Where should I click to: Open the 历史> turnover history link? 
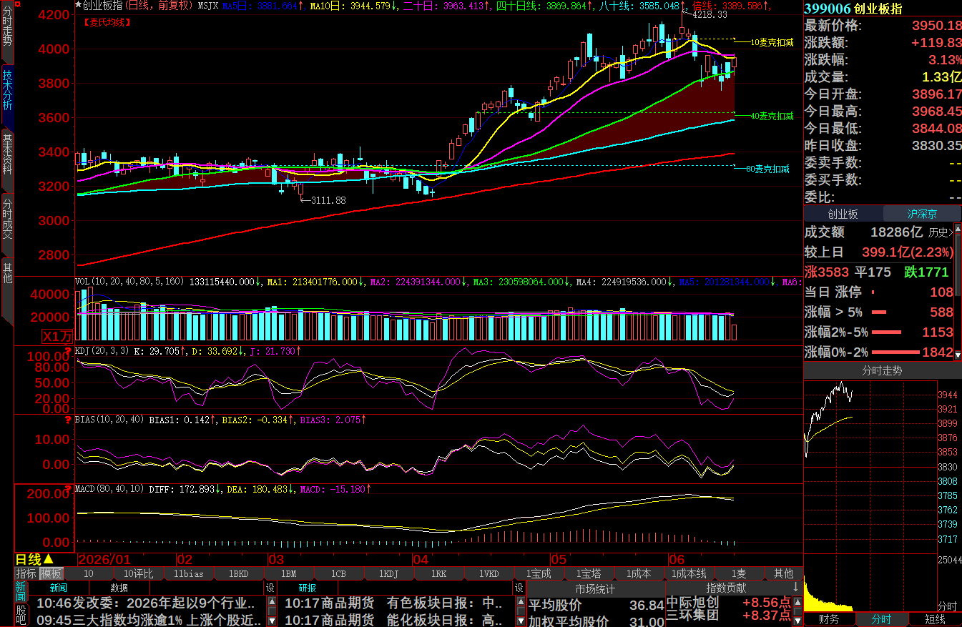(x=941, y=232)
